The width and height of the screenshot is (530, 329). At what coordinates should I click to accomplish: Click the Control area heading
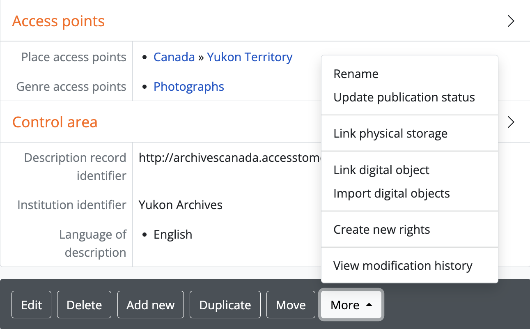click(55, 122)
